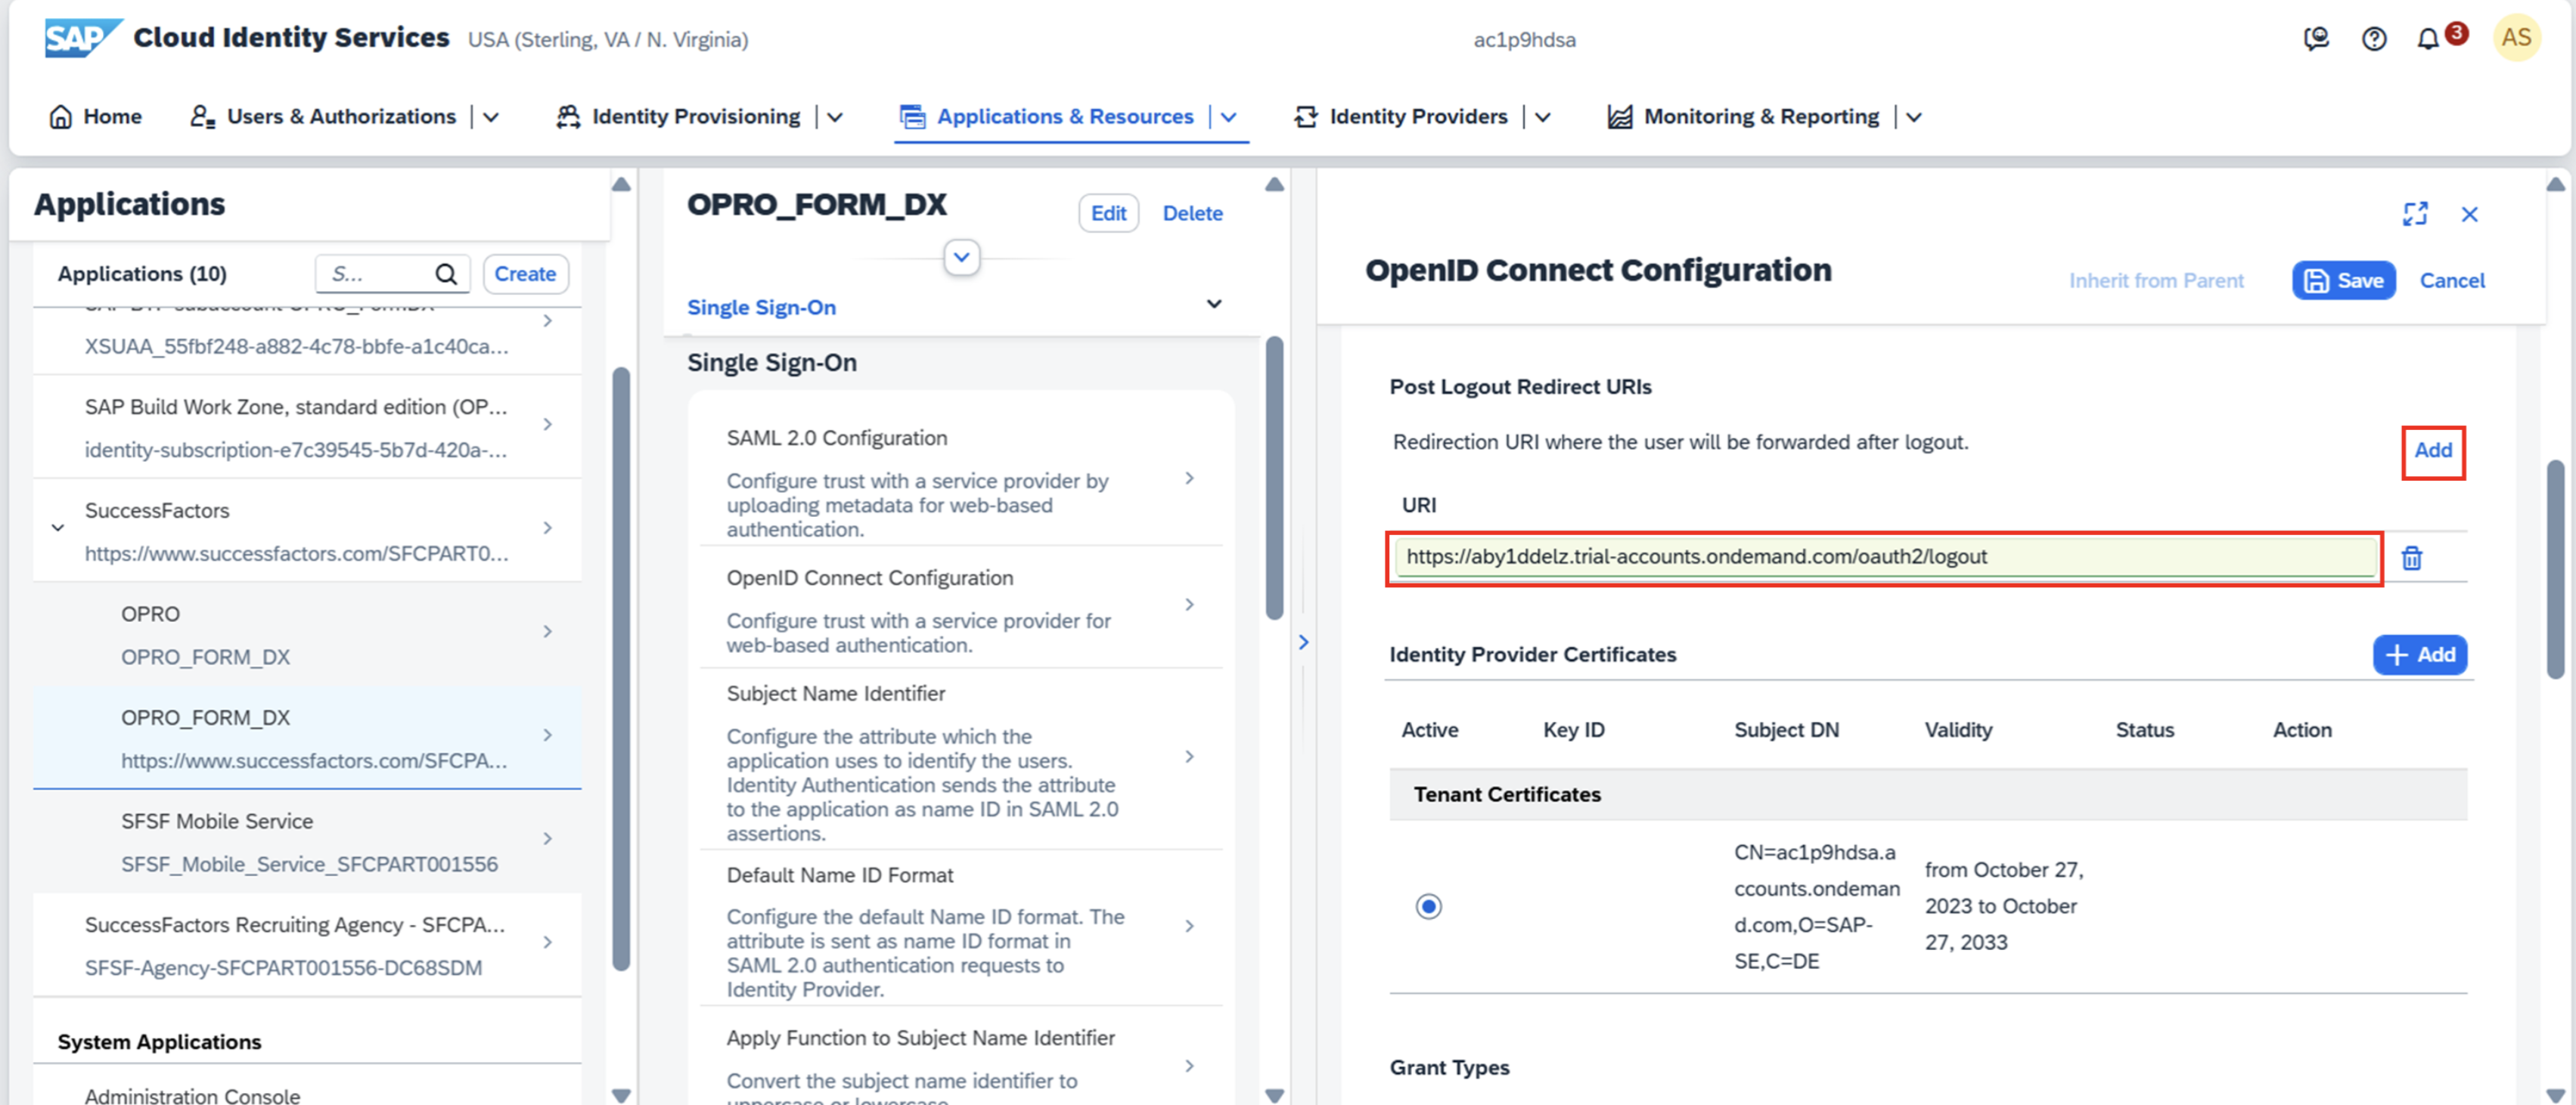
Task: Click the search magnifier in Applications
Action: (446, 274)
